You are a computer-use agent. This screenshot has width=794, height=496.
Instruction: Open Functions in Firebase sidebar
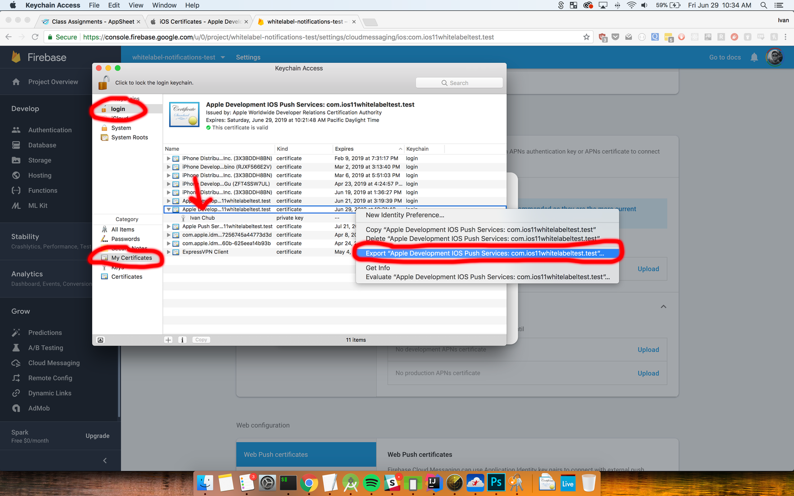pyautogui.click(x=43, y=190)
